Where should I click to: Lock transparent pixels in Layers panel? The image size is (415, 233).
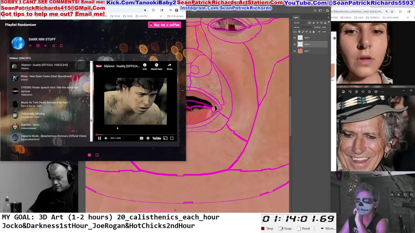299,32
